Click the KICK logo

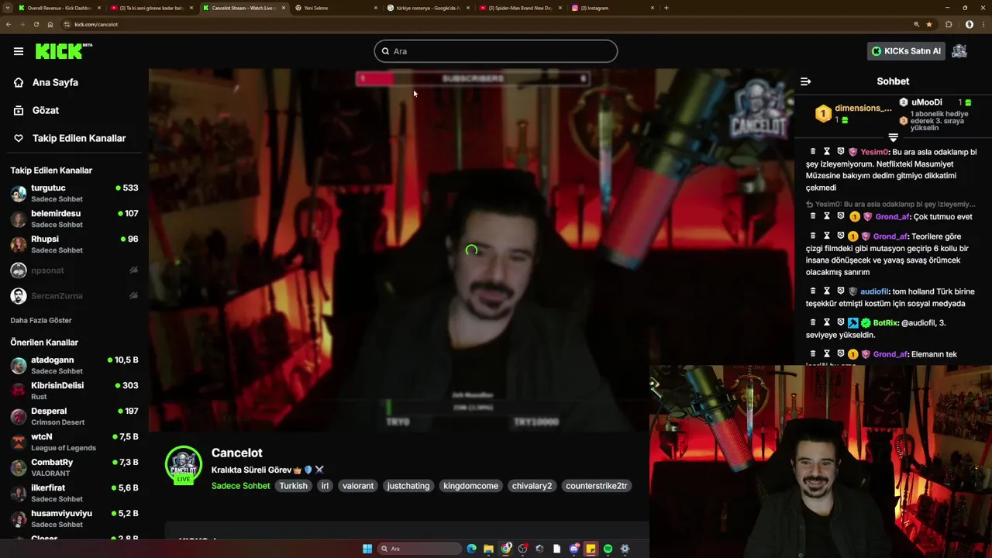click(64, 51)
